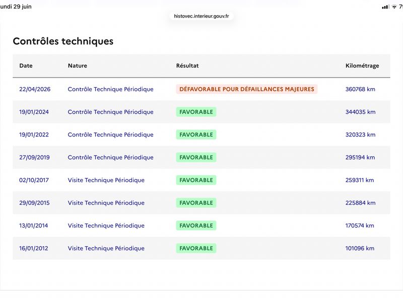Select the 360768 km mileage value
Viewport: 403px width, 302px height.
(x=360, y=89)
